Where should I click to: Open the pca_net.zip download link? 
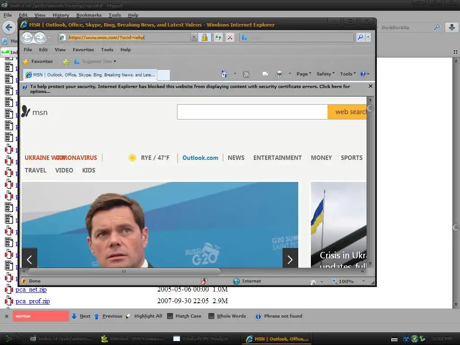click(31, 290)
